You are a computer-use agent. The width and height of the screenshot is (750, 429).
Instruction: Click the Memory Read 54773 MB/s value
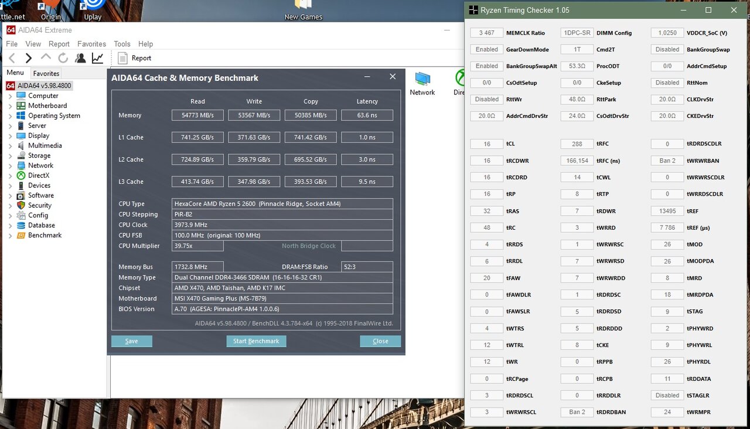[197, 115]
